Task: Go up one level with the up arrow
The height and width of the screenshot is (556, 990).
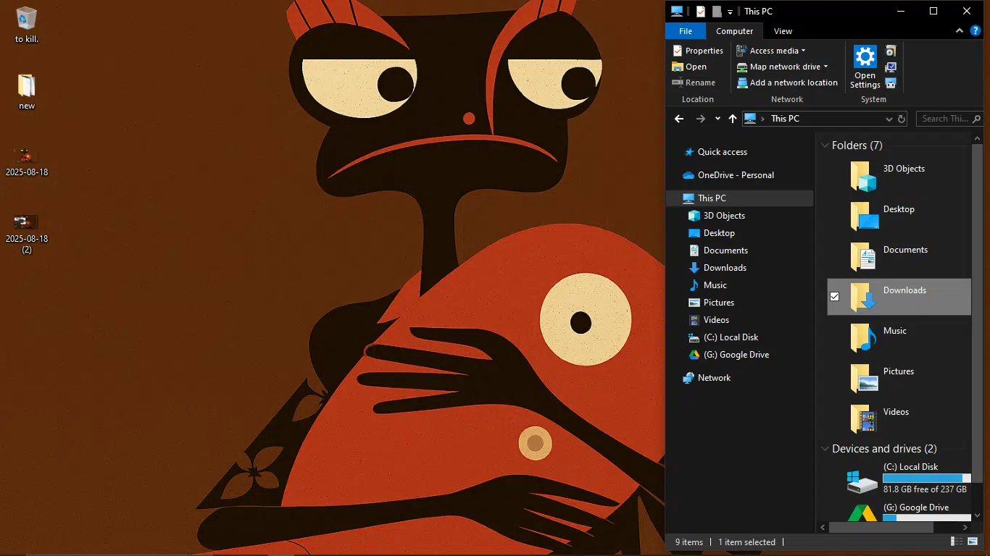Action: tap(733, 119)
